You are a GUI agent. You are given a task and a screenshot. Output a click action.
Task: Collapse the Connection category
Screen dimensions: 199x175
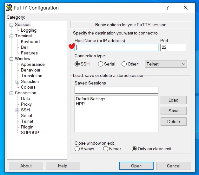(11, 93)
